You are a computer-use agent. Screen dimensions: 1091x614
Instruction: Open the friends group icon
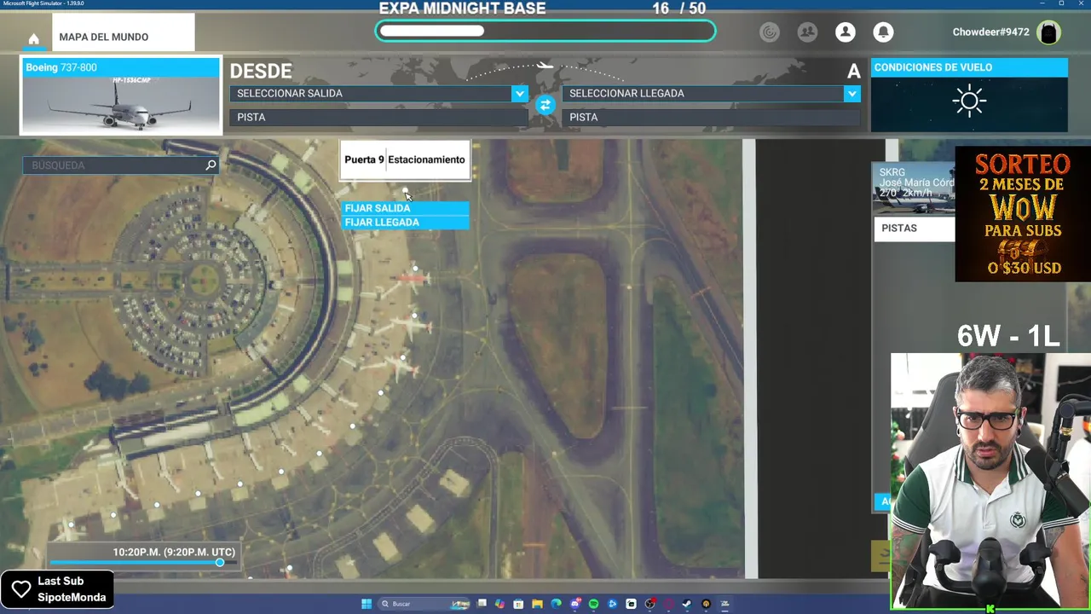[807, 32]
